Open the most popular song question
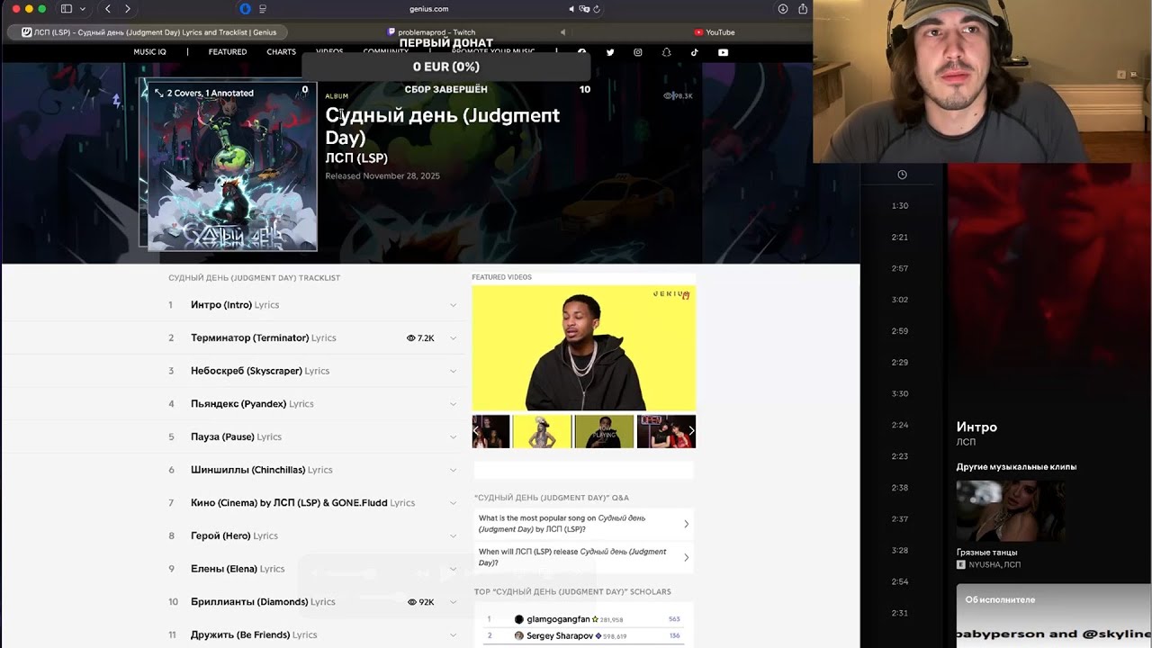Screen dimensions: 1152x648 584,524
